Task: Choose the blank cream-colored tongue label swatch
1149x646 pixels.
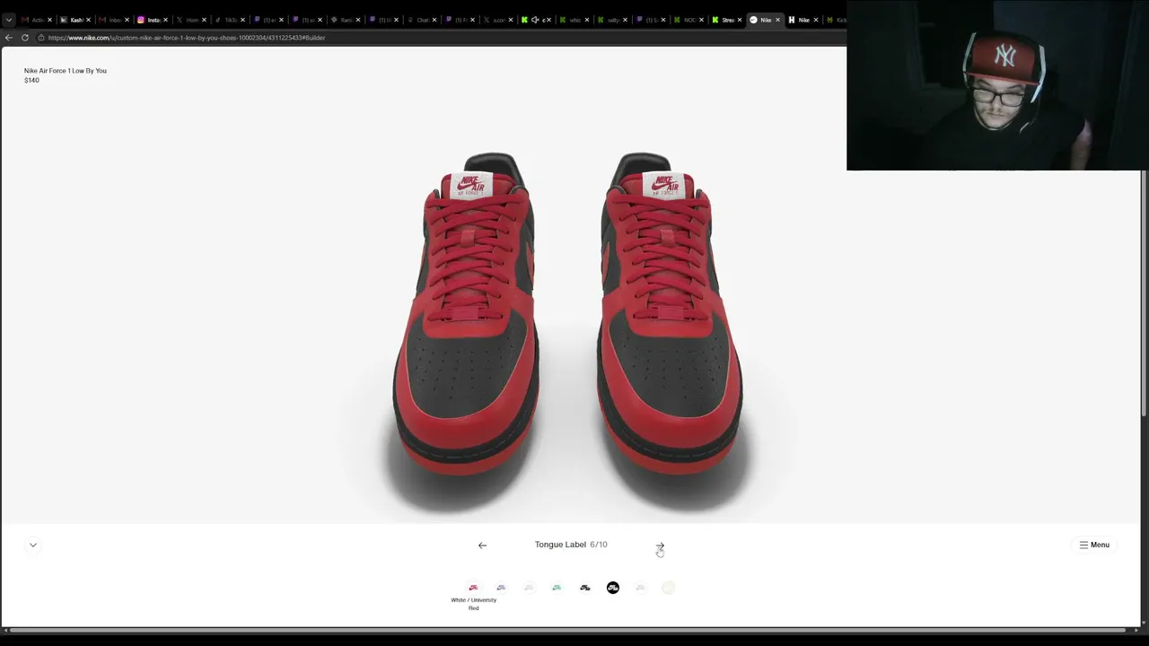Action: 668,588
